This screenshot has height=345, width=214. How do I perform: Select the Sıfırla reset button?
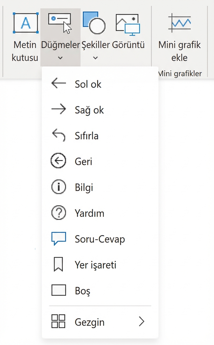(87, 135)
